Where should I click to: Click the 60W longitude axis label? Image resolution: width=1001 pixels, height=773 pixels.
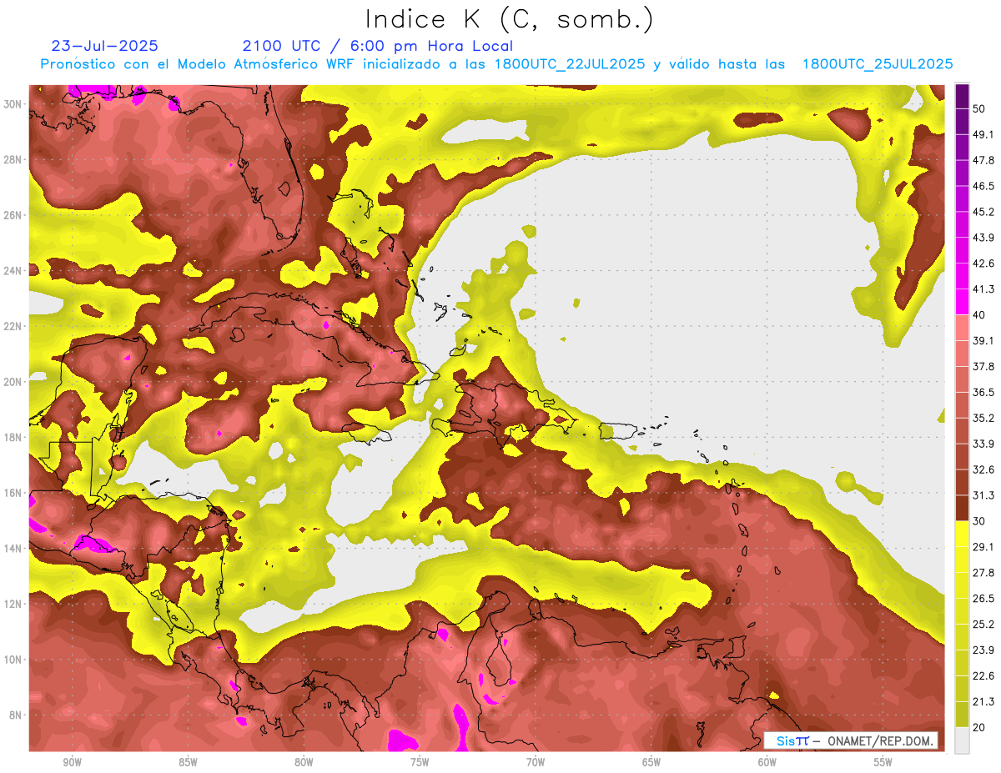coord(767,762)
